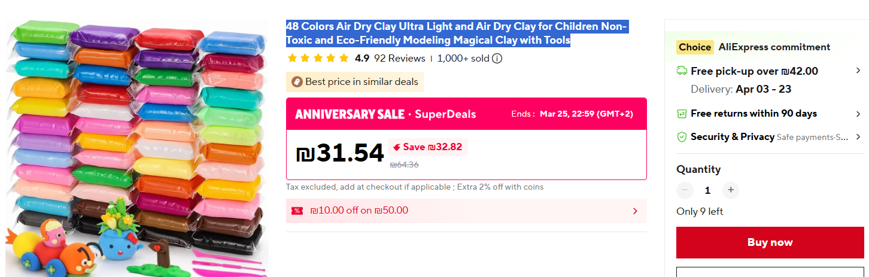The height and width of the screenshot is (277, 869).
Task: Click the sold count info icon
Action: click(x=497, y=59)
